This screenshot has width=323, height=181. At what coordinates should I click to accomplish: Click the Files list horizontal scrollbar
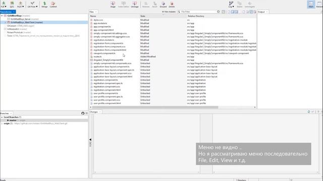click(x=155, y=107)
